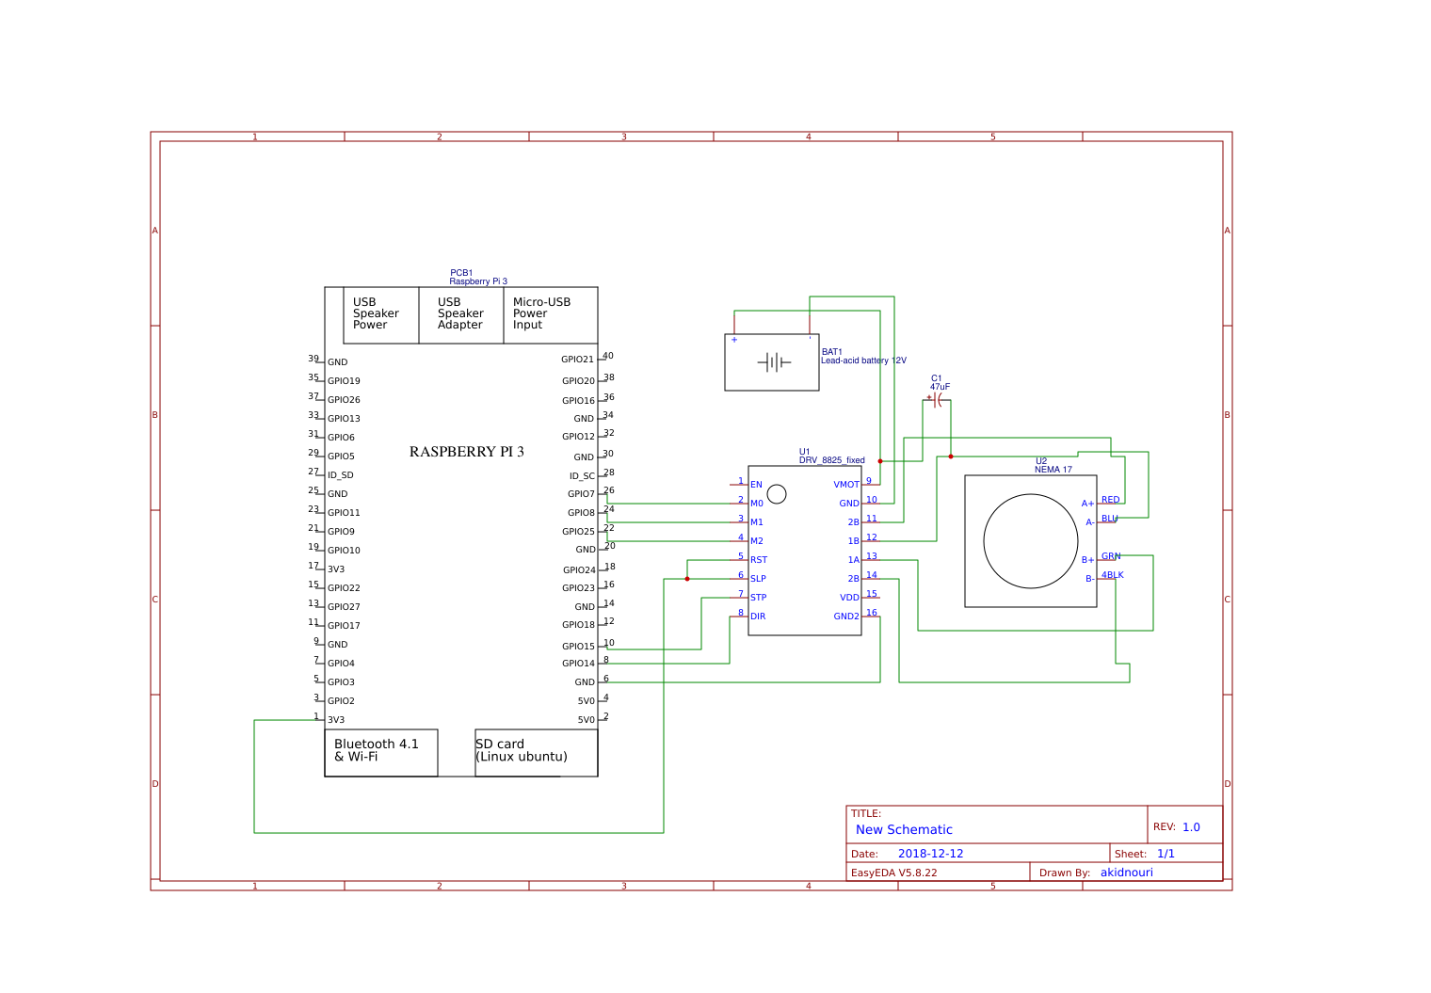The height and width of the screenshot is (993, 1431).
Task: Click the akidnouri drawn-by name
Action: click(x=1126, y=872)
